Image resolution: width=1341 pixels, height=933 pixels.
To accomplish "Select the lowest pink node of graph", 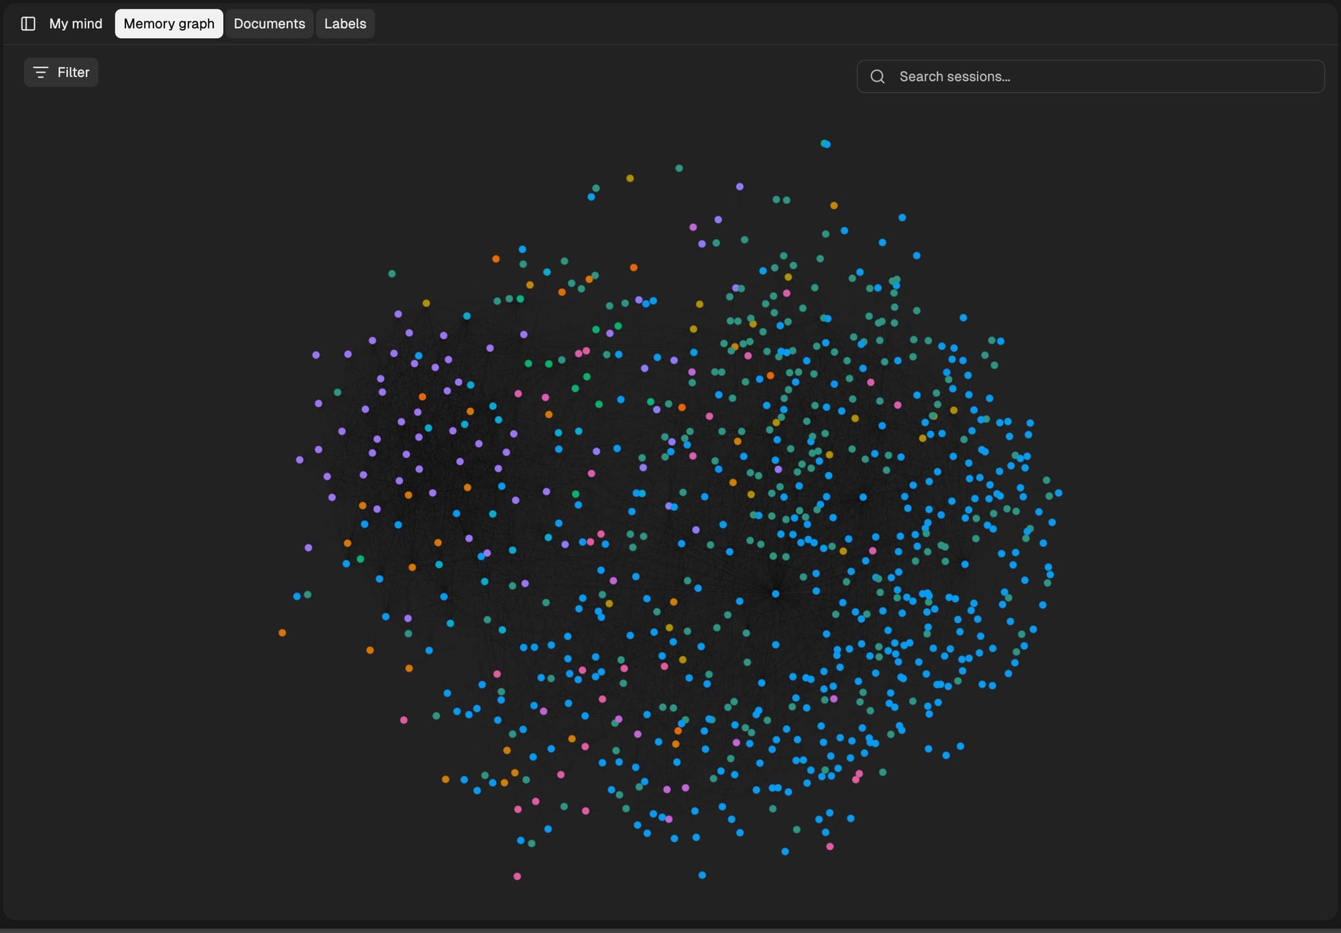I will (517, 876).
